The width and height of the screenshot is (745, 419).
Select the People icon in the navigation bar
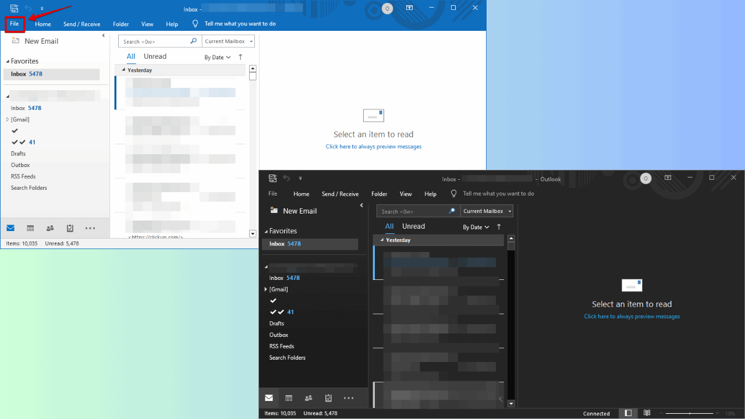[50, 228]
